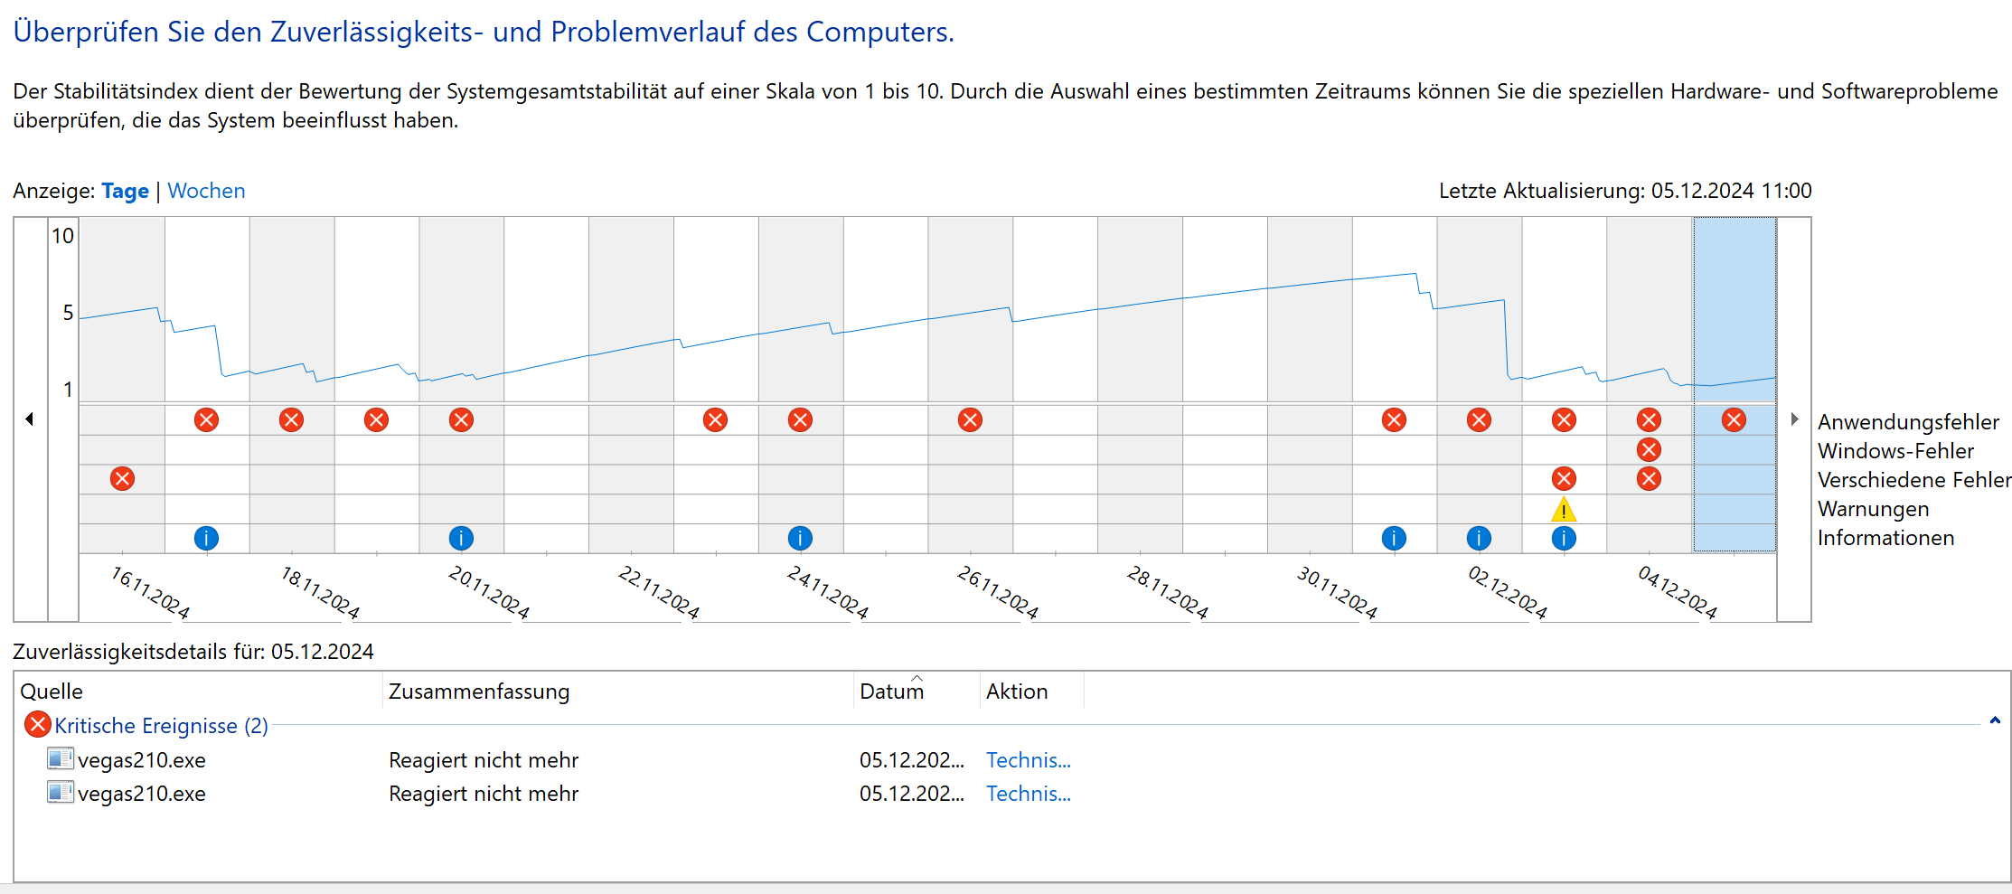
Task: Sort by the Datum column header
Action: pos(917,691)
